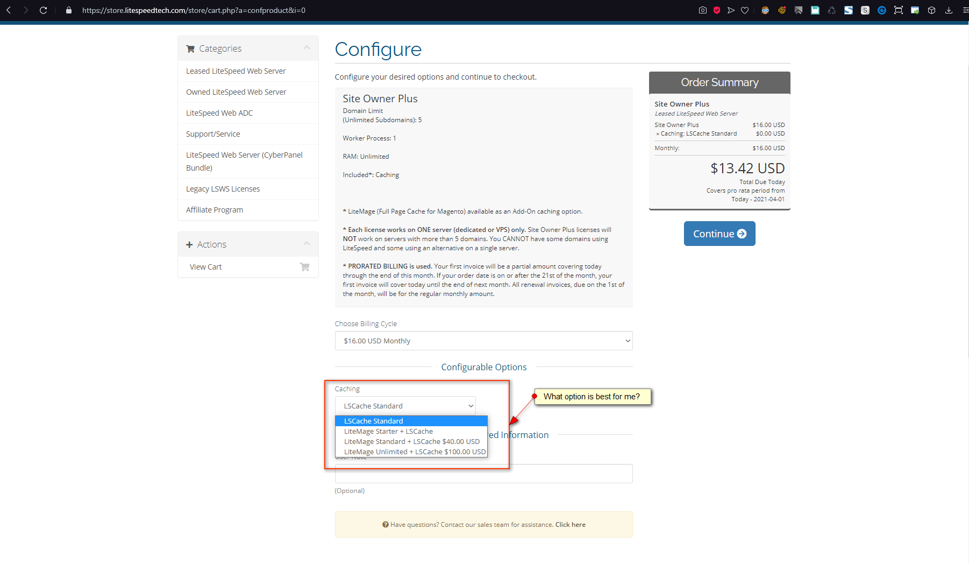
Task: Open LiteSpeed Web Server (CyberPanel Bundle) category
Action: (x=248, y=161)
